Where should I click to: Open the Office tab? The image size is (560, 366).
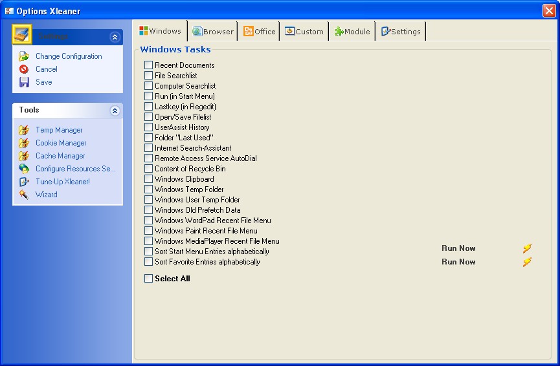[x=260, y=32]
